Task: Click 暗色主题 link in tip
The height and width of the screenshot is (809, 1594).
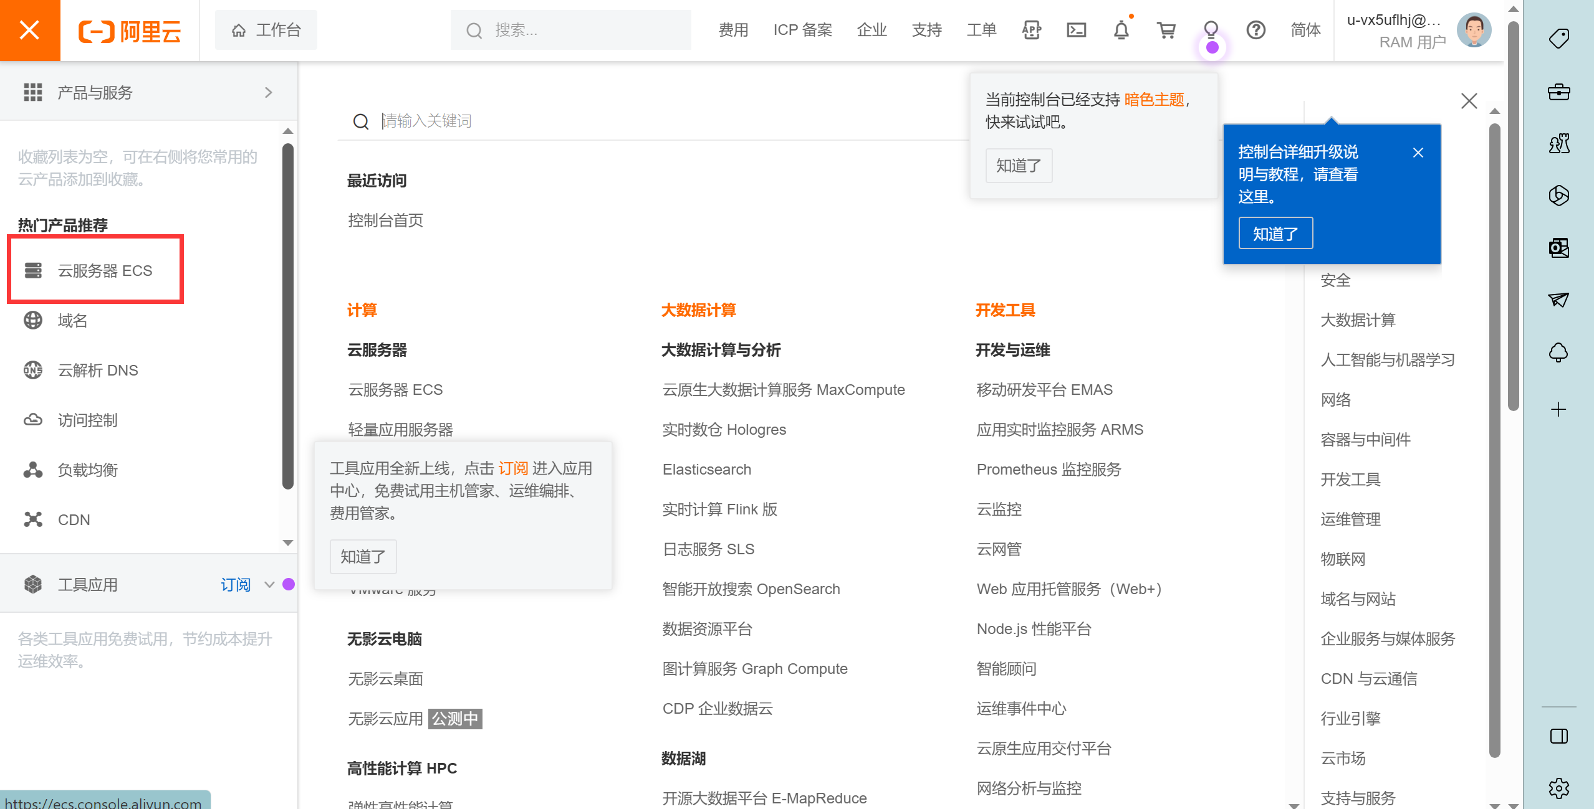Action: [x=1154, y=99]
